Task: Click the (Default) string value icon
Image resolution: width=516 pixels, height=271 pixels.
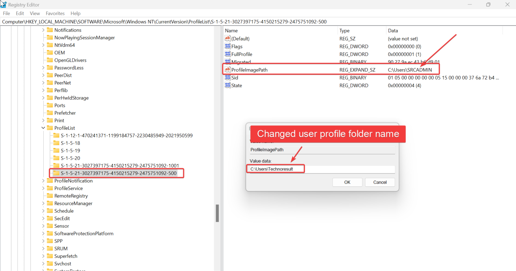Action: 228,38
